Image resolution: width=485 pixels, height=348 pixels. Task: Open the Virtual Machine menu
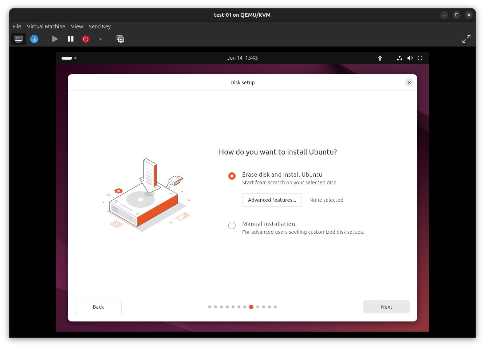point(46,26)
